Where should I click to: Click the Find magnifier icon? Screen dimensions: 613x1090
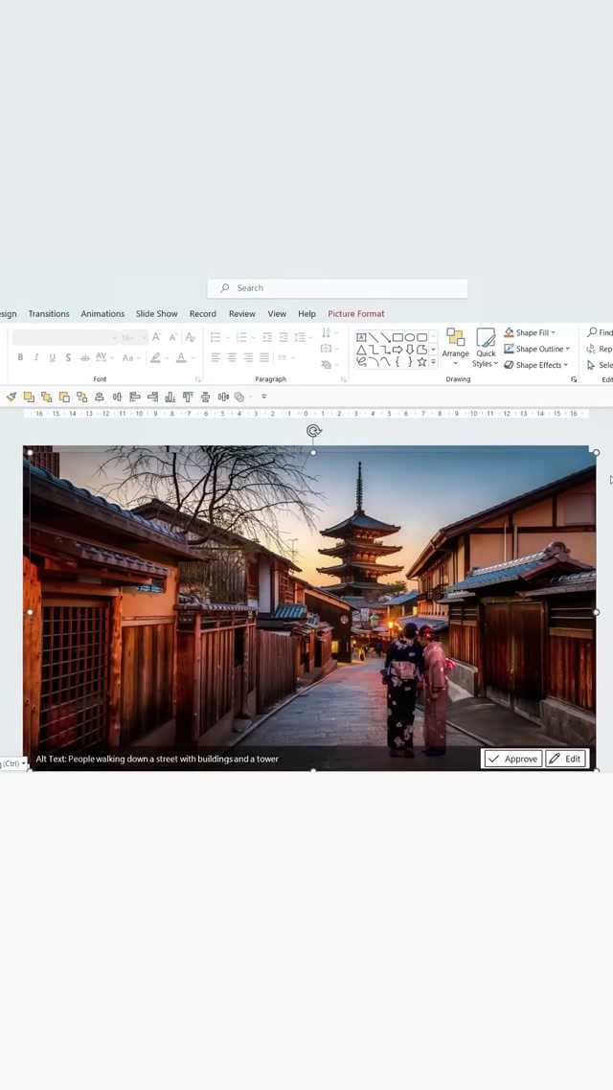593,332
